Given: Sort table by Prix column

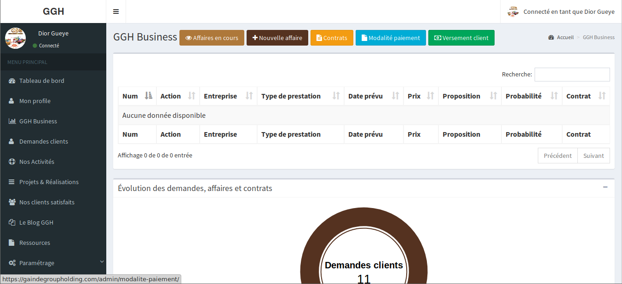Looking at the screenshot, I should (421, 96).
